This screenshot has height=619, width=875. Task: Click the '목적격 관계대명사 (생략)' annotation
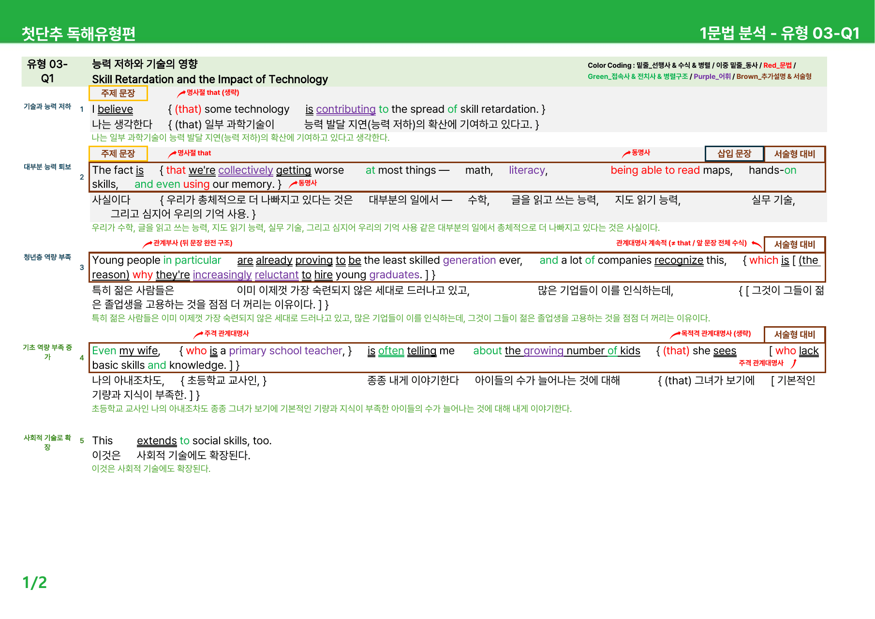711,333
